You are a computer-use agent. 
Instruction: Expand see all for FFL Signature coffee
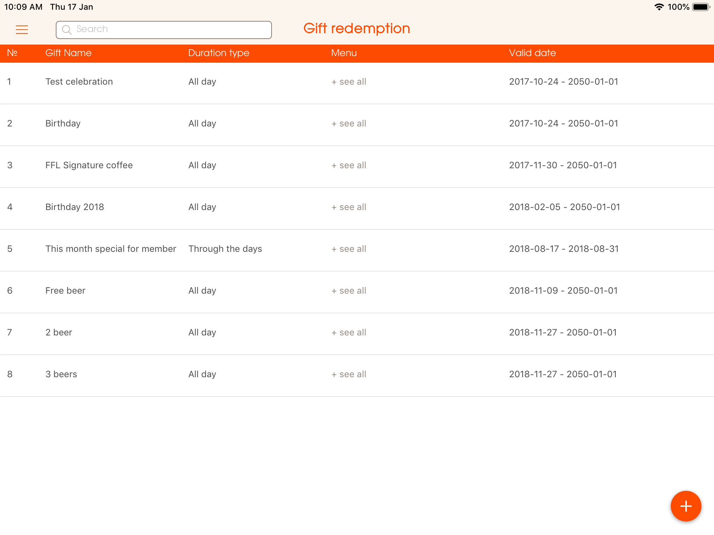(x=349, y=165)
